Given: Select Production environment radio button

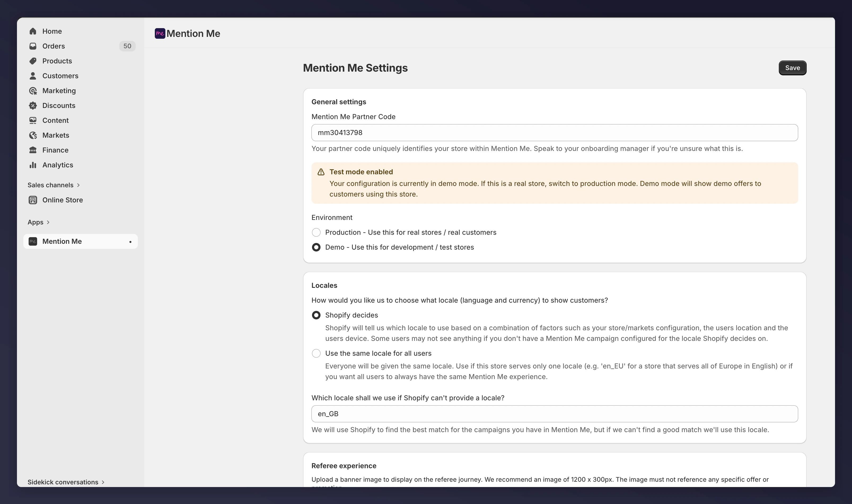Looking at the screenshot, I should (316, 232).
